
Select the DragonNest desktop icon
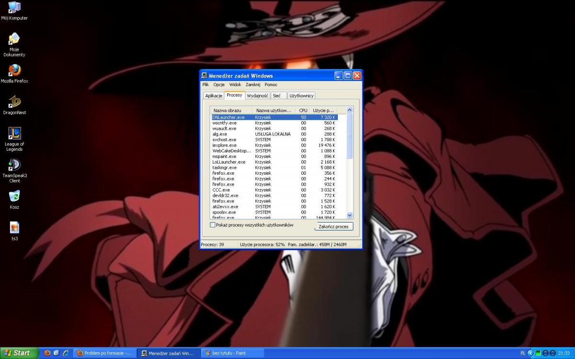point(14,105)
